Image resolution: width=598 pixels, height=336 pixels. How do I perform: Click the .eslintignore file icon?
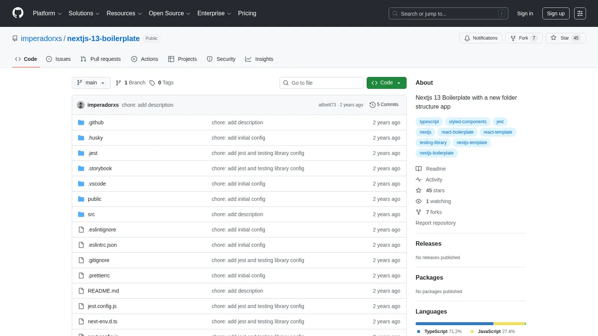81,230
